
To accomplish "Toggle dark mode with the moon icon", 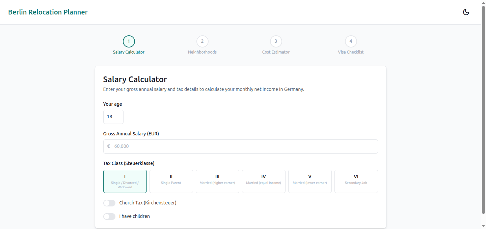I will pyautogui.click(x=466, y=12).
